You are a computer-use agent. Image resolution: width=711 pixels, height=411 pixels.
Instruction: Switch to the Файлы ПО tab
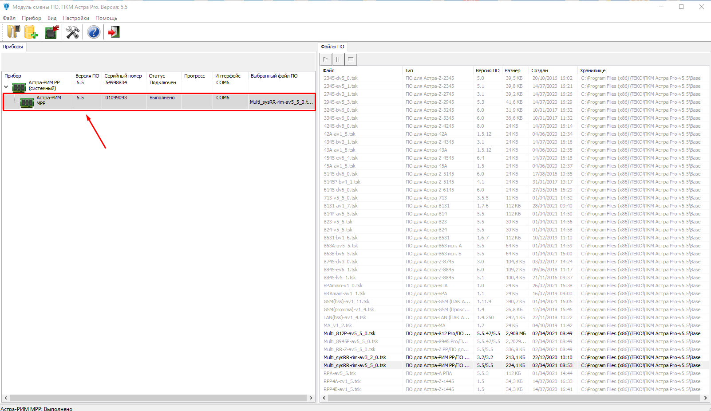332,47
